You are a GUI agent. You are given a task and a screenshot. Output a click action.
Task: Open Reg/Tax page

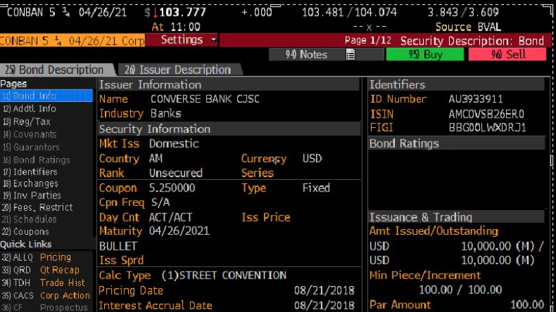coord(27,122)
